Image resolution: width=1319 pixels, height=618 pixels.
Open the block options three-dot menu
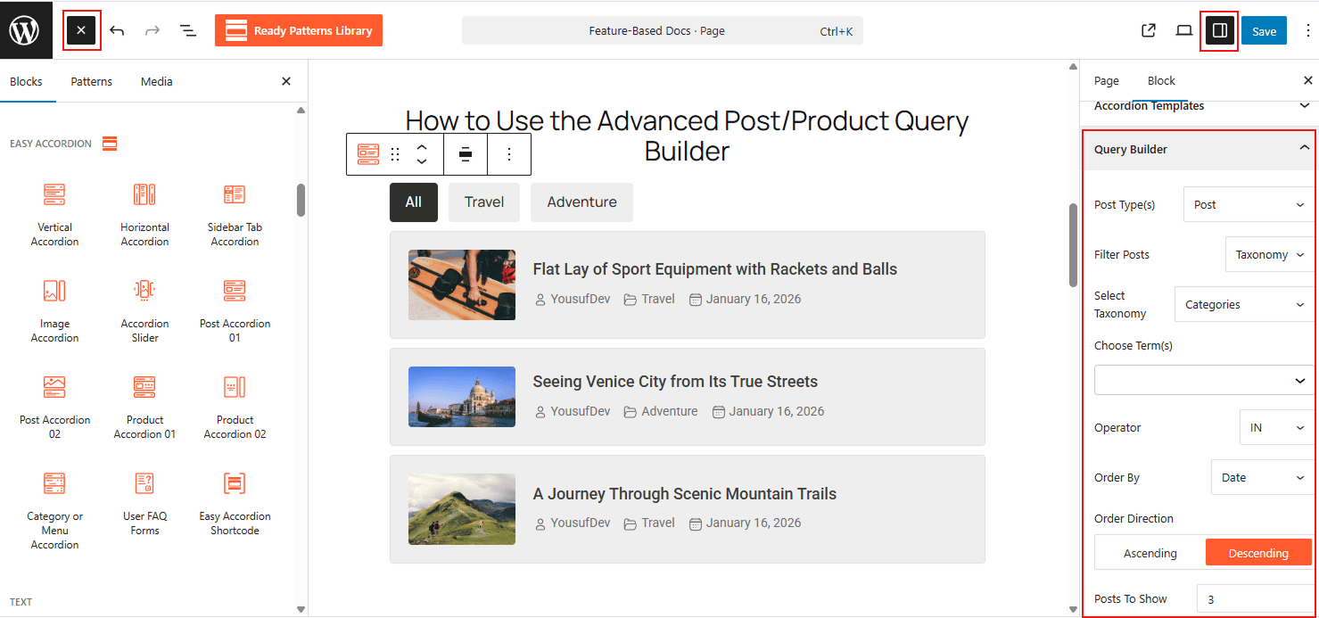(x=509, y=153)
